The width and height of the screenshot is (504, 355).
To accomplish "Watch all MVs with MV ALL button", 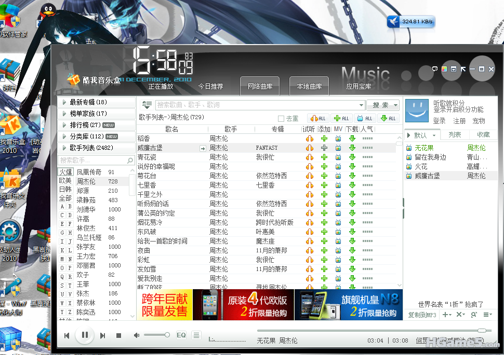I will coord(365,118).
